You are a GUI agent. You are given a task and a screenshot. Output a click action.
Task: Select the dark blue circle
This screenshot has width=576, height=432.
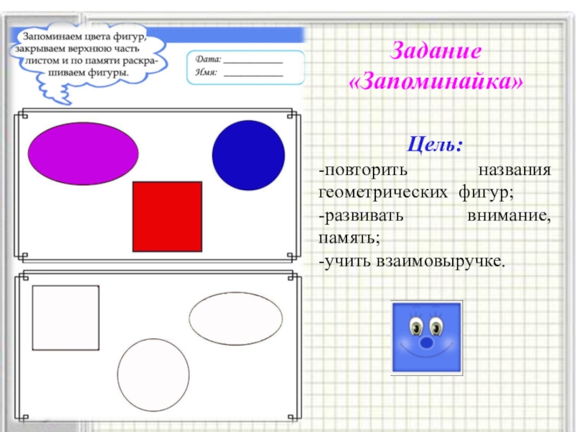(248, 156)
